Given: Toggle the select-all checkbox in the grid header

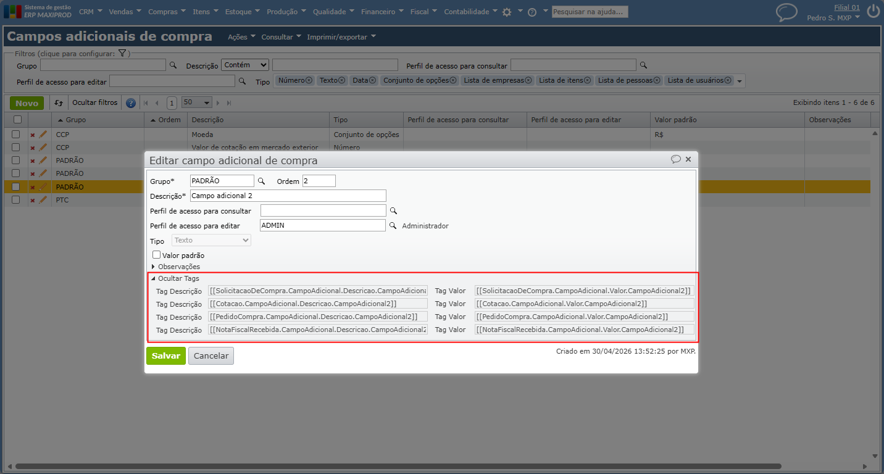Looking at the screenshot, I should point(17,120).
